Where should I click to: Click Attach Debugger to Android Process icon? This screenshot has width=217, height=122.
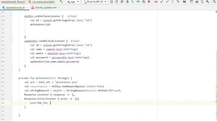144,2
